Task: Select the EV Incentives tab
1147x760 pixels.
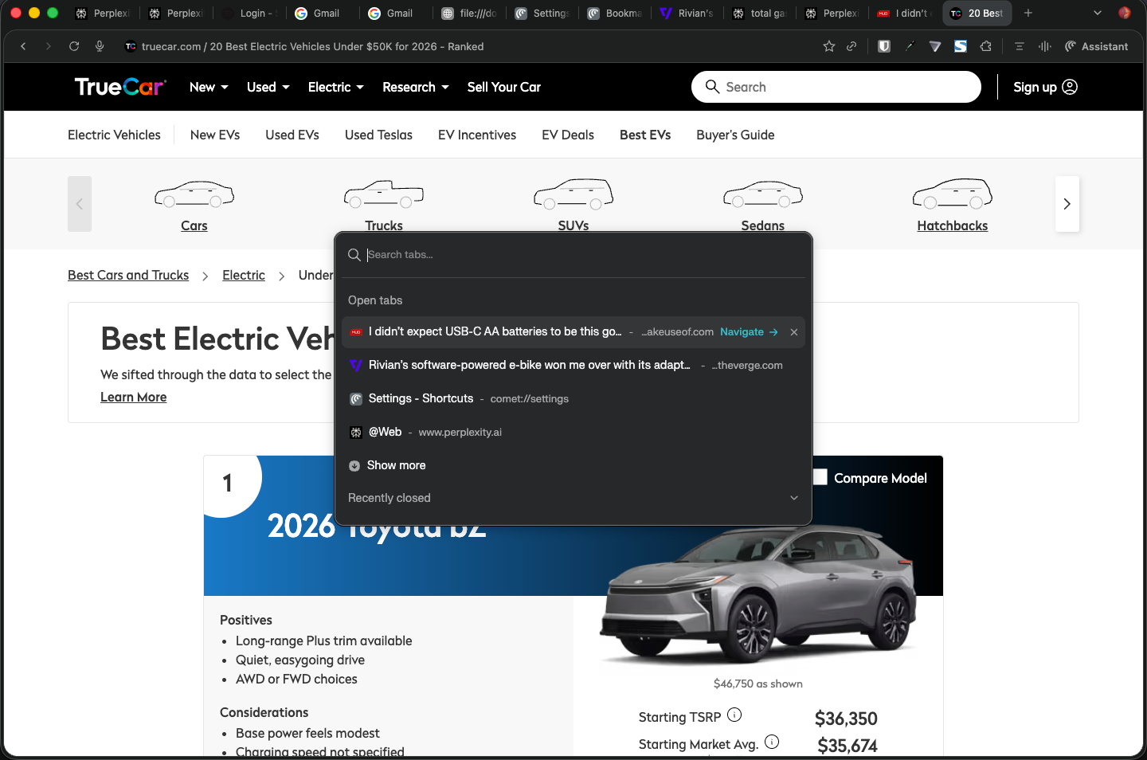Action: [x=476, y=135]
